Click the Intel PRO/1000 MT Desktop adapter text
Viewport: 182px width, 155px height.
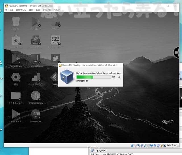(118, 154)
